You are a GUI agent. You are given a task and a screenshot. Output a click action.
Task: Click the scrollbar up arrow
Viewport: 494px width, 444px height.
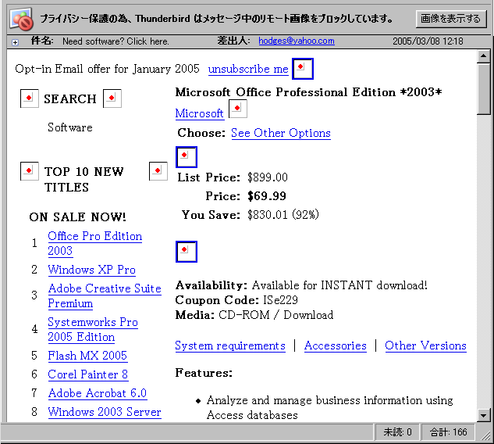coord(483,57)
